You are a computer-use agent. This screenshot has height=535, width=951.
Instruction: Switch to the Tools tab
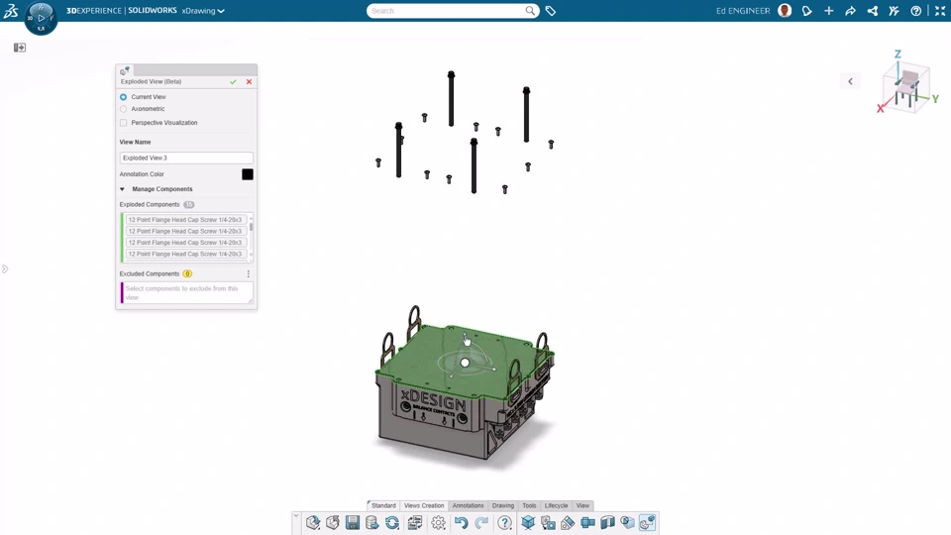coord(529,505)
